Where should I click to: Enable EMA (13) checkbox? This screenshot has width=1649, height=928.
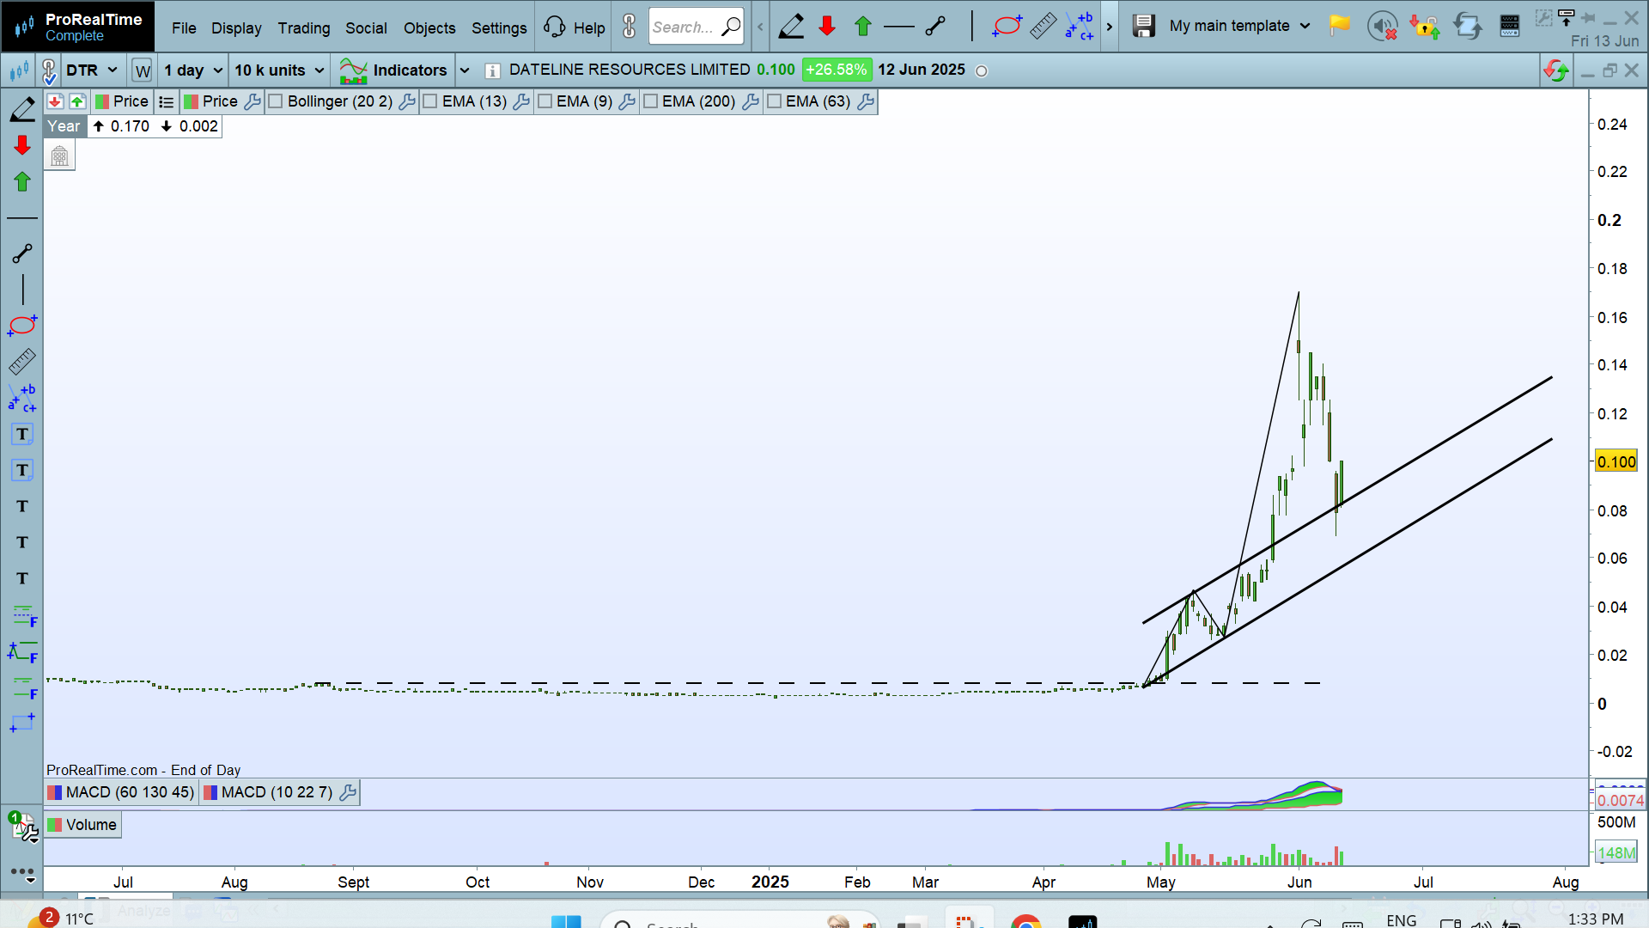click(430, 101)
